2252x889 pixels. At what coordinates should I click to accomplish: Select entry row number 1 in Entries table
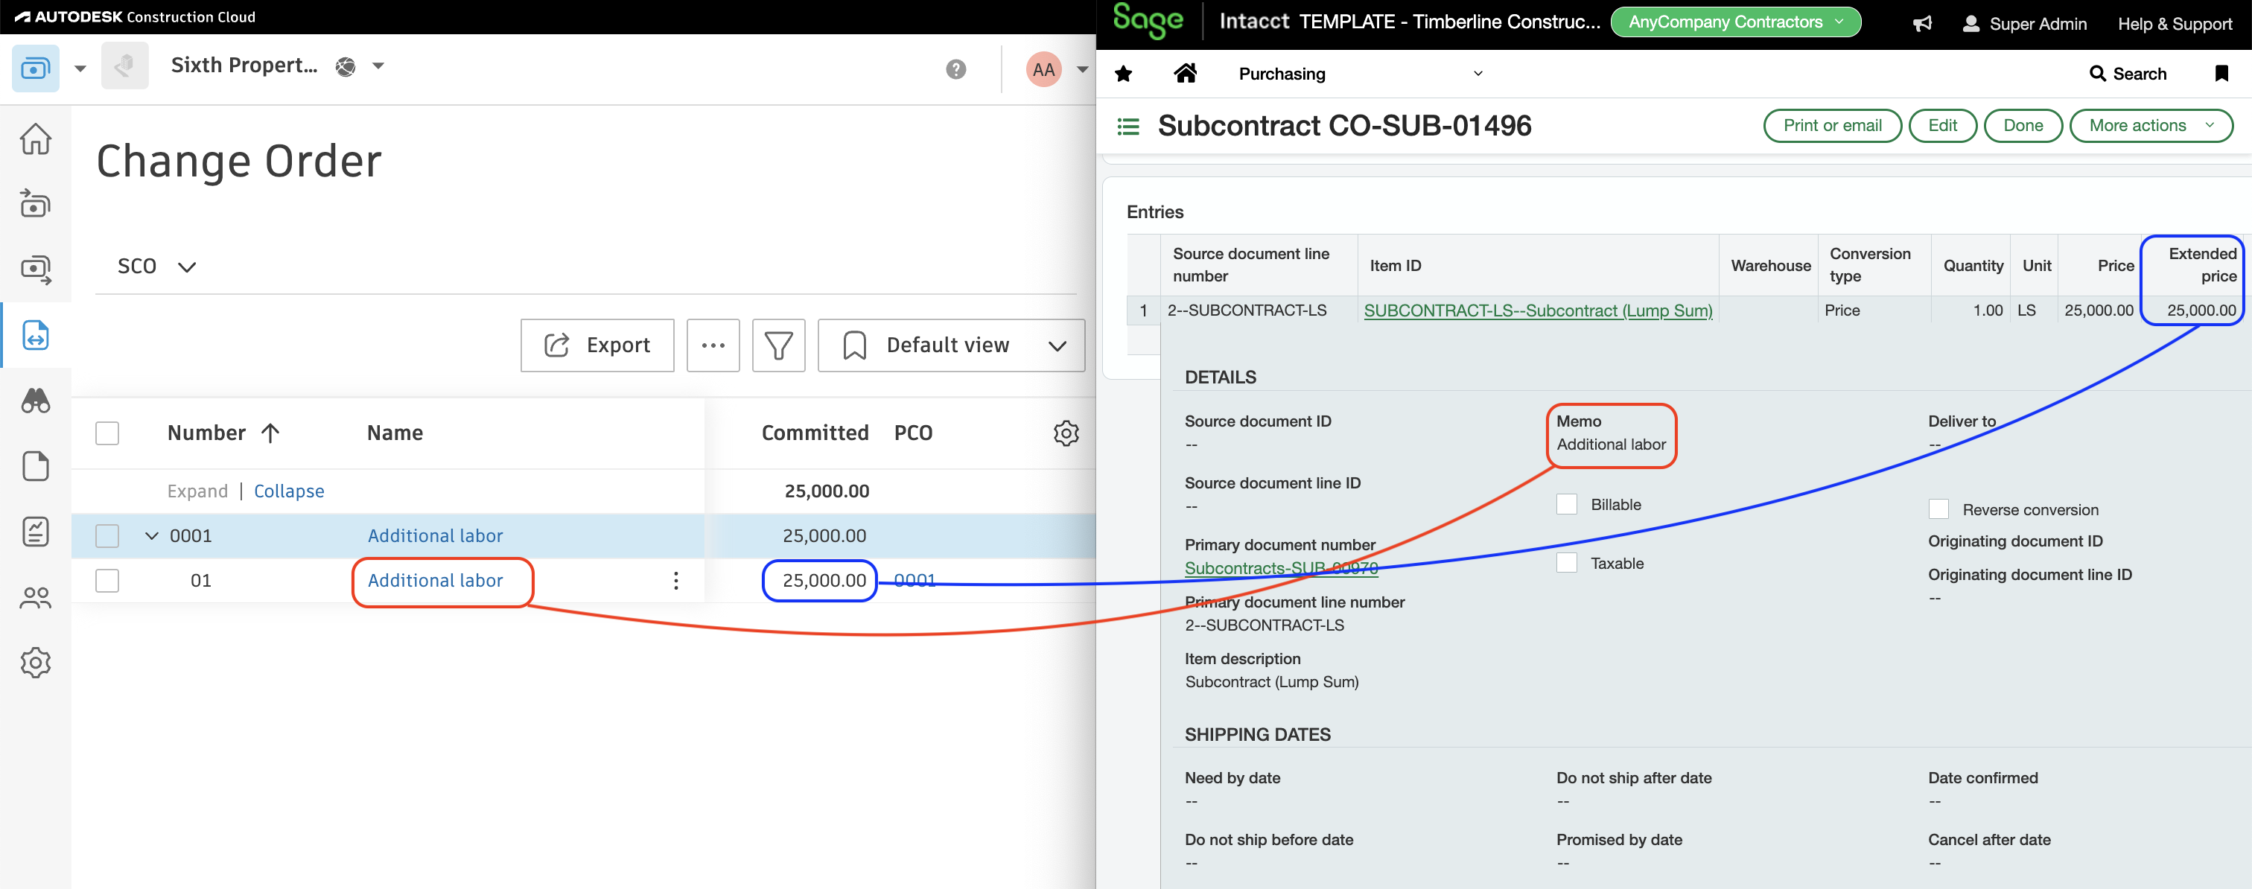(1142, 310)
